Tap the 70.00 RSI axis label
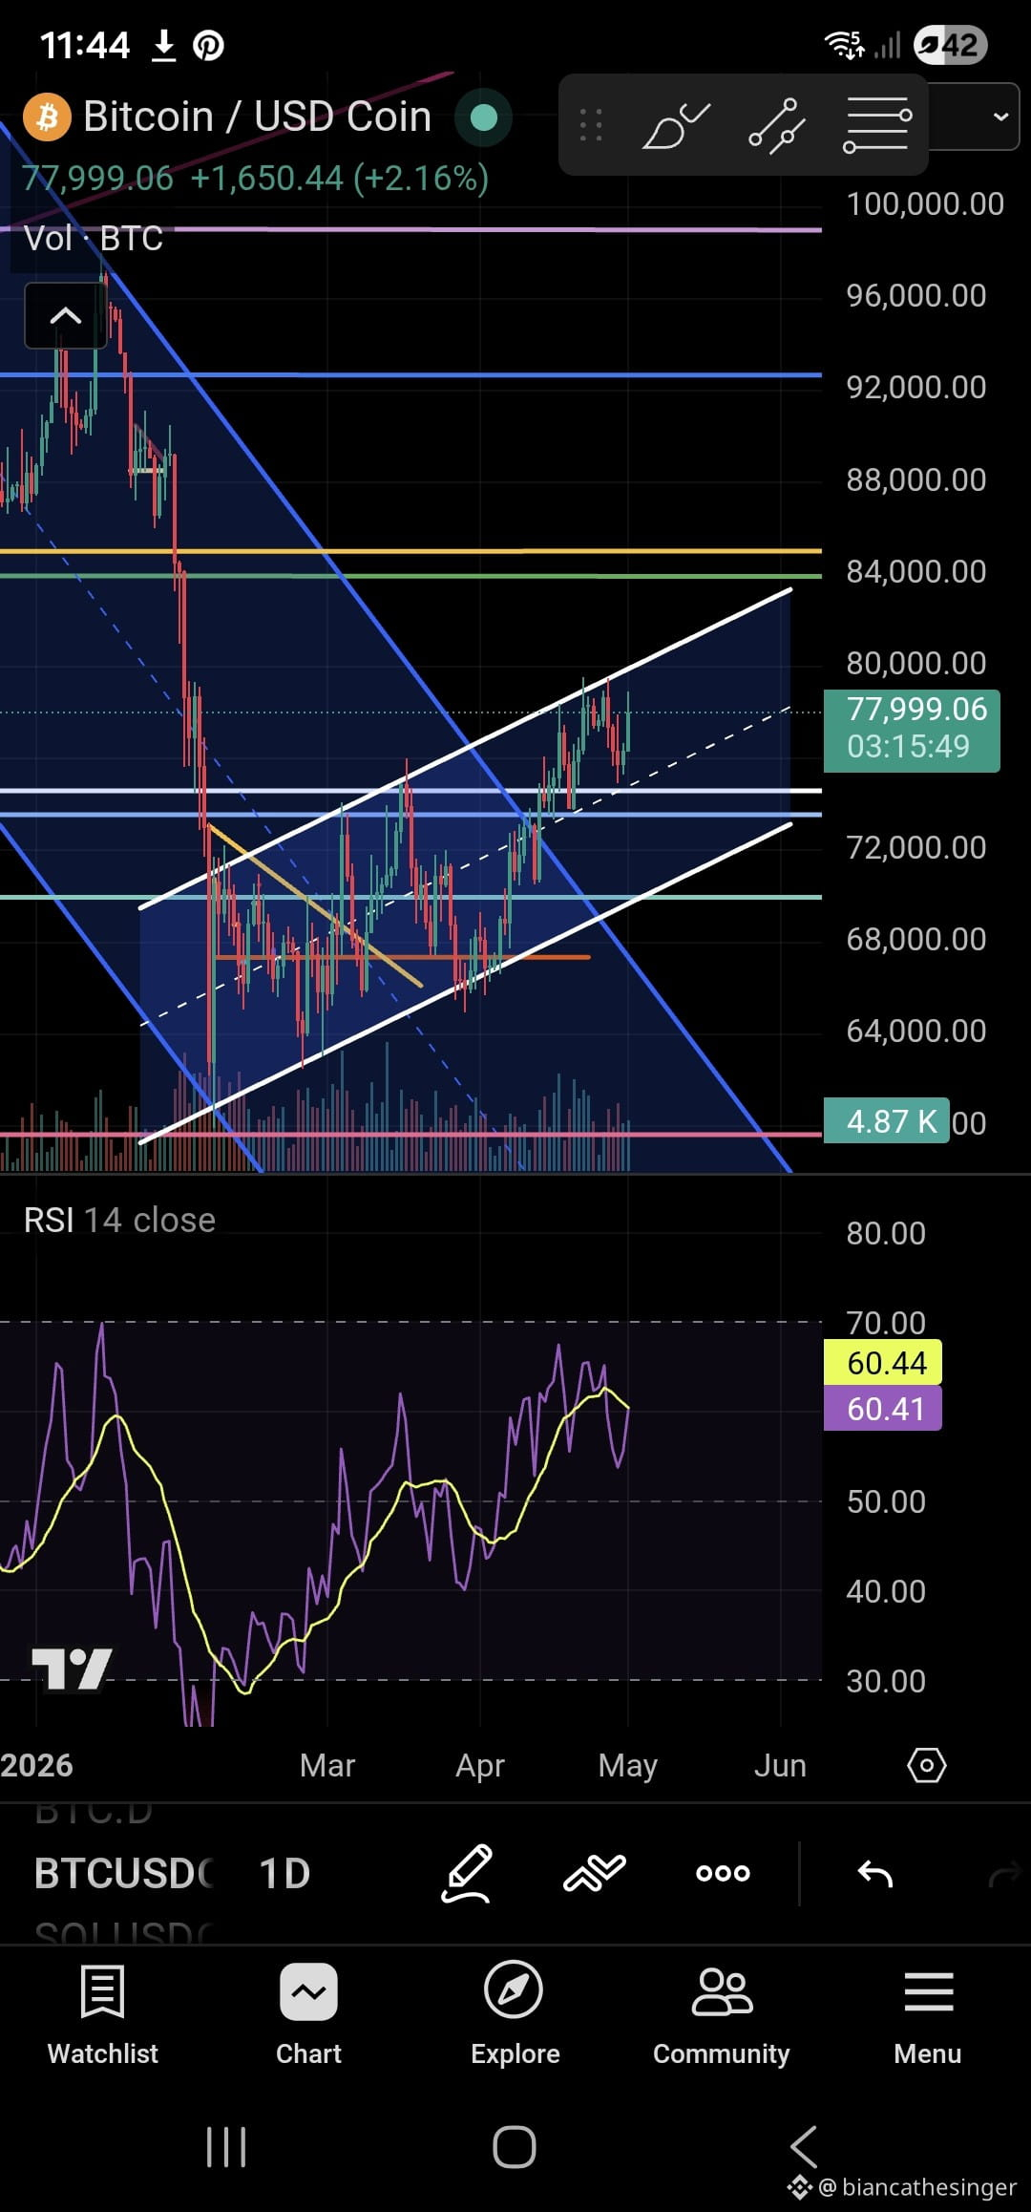This screenshot has height=2212, width=1031. coord(886,1323)
